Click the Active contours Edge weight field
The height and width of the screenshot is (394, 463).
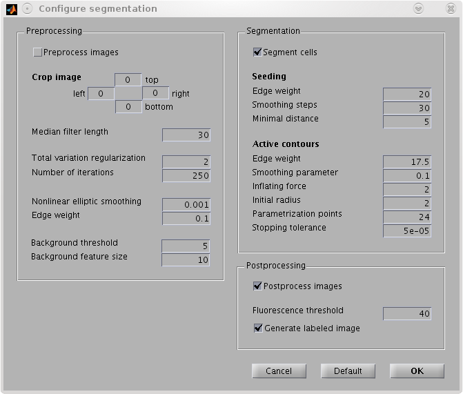coord(407,162)
